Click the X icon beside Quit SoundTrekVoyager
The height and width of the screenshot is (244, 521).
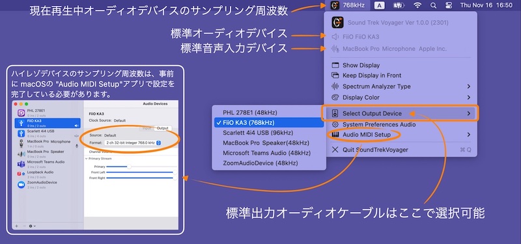pyautogui.click(x=335, y=150)
